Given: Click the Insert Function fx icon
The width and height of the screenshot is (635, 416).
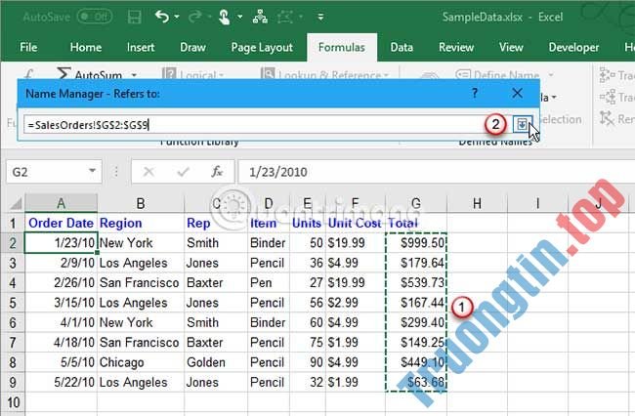Looking at the screenshot, I should pos(217,172).
